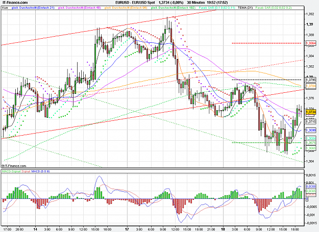Viewport: 319px width, 232px height.
Task: Select the EURUSD - EUR/USD Spot title
Action: coord(135,3)
